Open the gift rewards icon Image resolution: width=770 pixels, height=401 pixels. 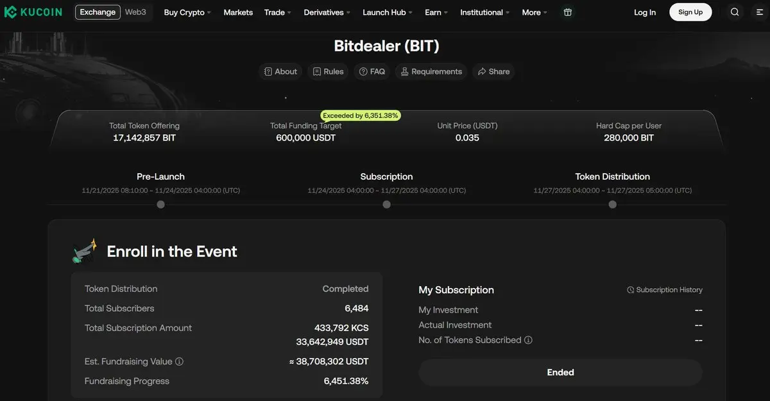click(567, 12)
